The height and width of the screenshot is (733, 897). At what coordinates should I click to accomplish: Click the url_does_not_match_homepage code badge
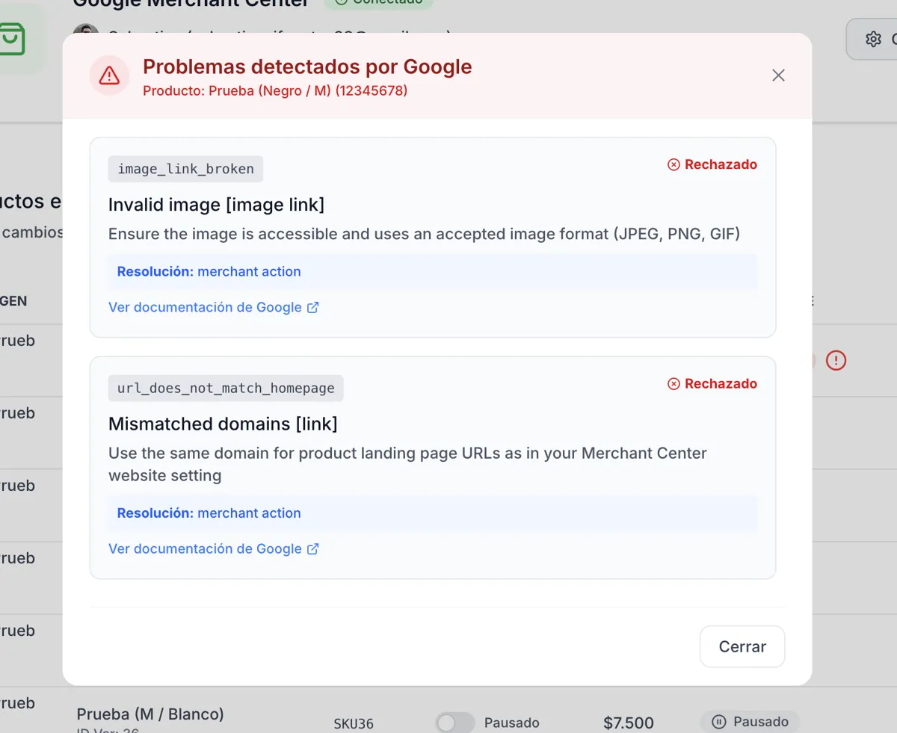click(x=226, y=388)
